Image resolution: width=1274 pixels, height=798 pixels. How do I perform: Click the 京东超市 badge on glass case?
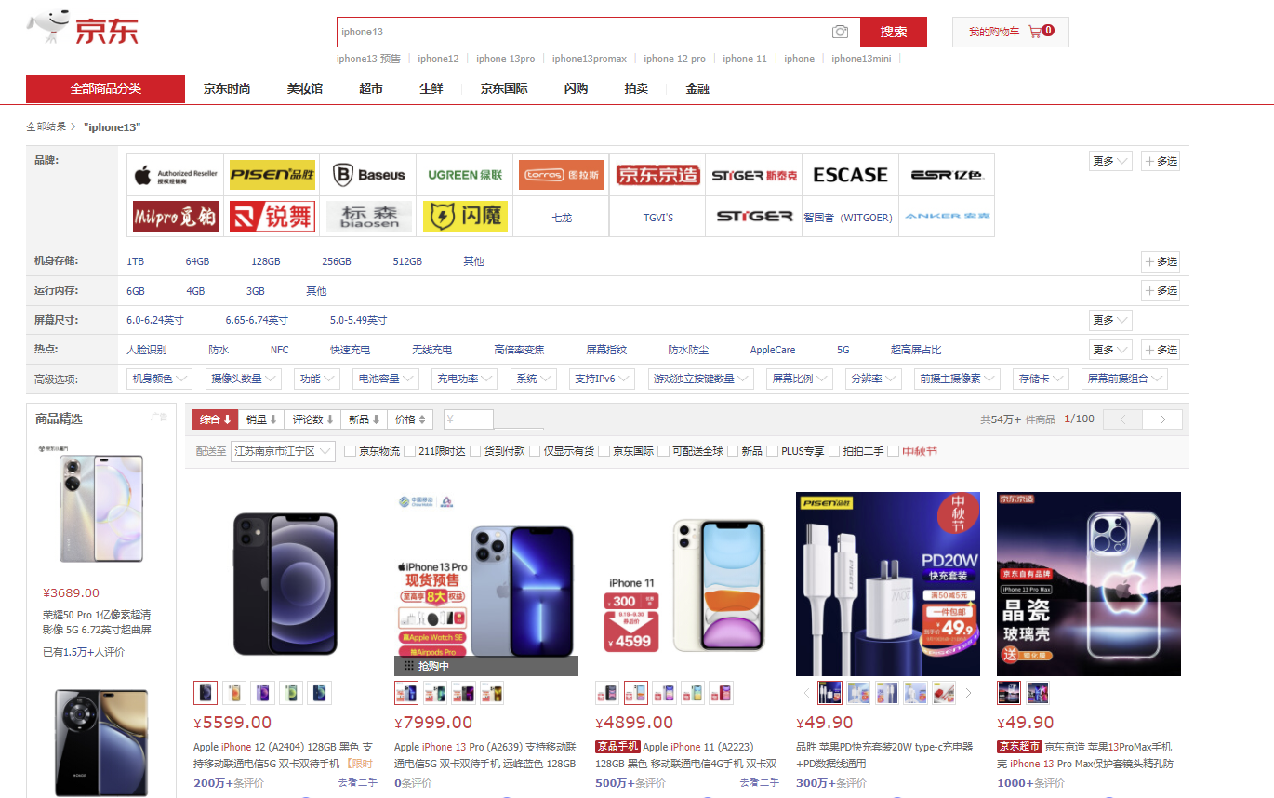point(1019,747)
